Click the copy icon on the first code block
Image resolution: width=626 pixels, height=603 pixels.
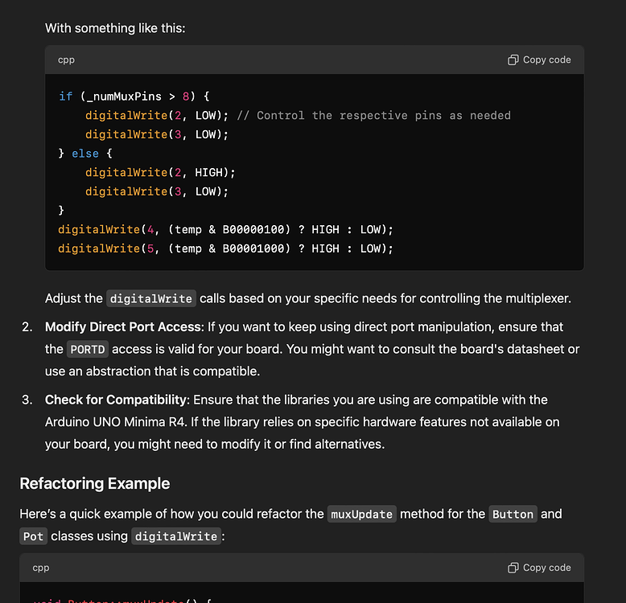pyautogui.click(x=513, y=60)
